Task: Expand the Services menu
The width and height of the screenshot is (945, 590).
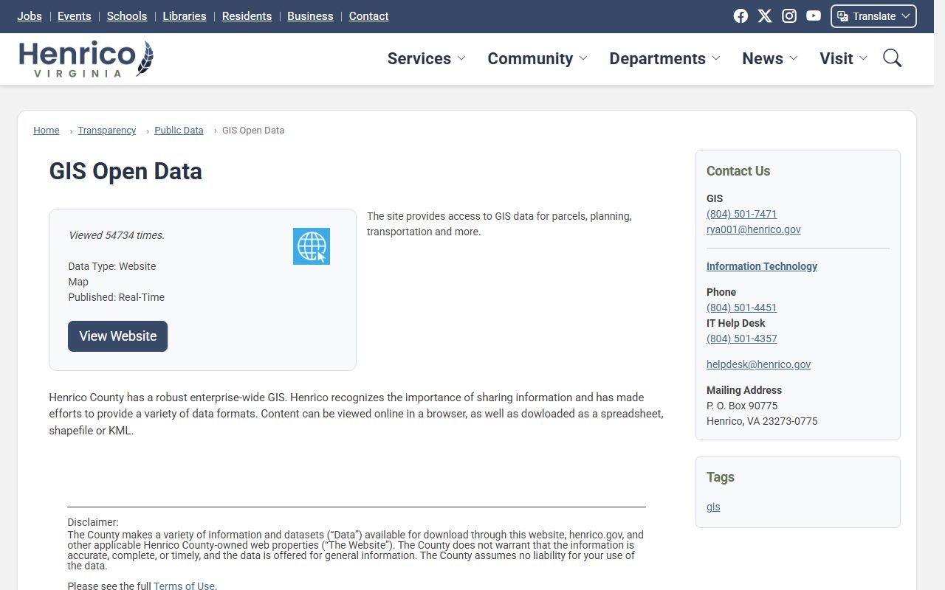Action: (x=426, y=58)
